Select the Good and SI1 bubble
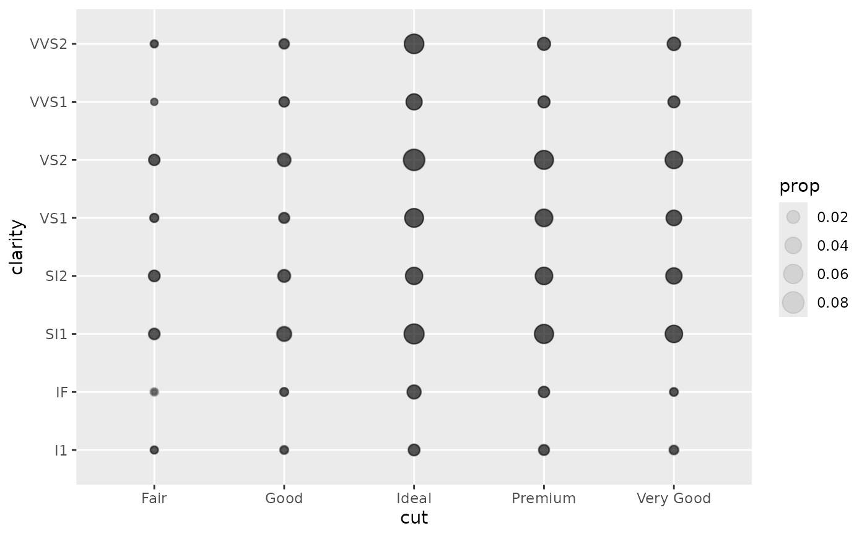Viewport: 867px width, 536px height. (x=284, y=334)
